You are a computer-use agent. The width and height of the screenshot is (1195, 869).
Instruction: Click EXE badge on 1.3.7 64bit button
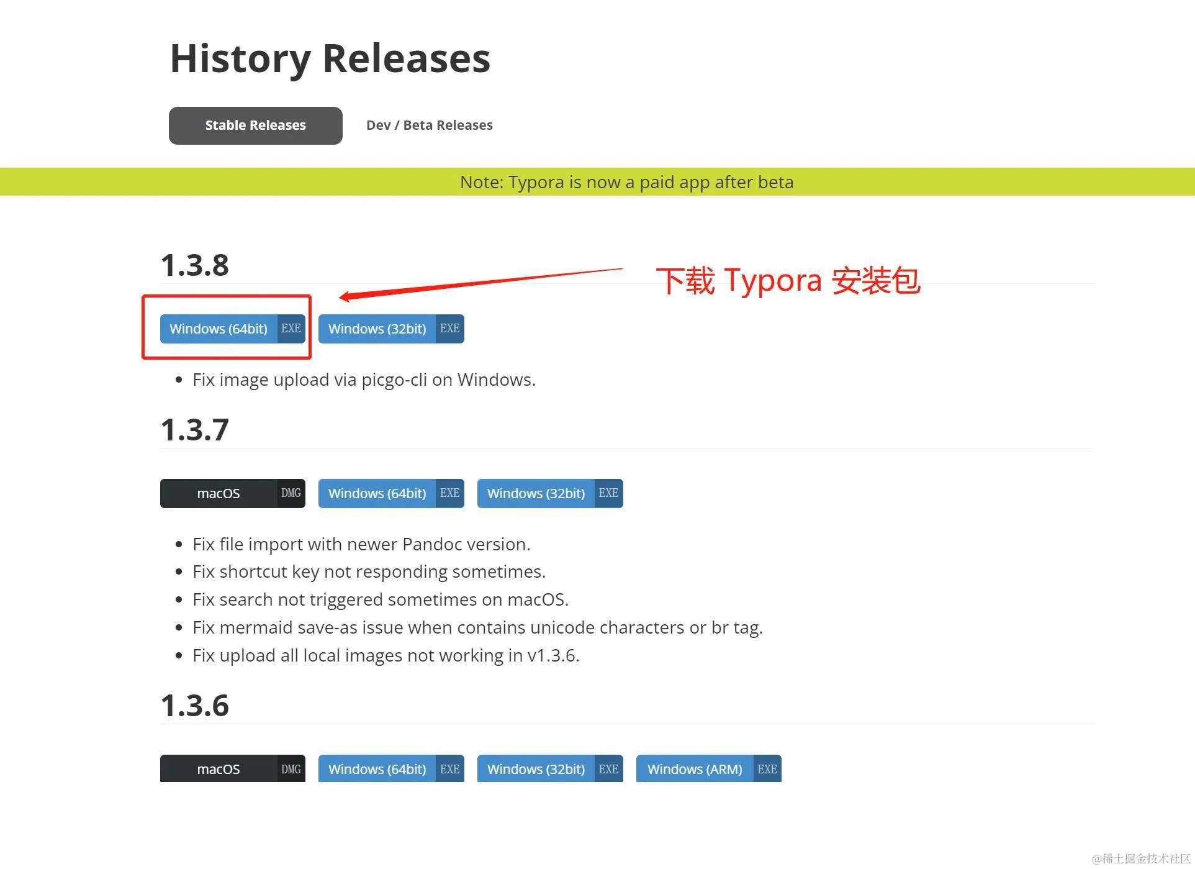(449, 493)
